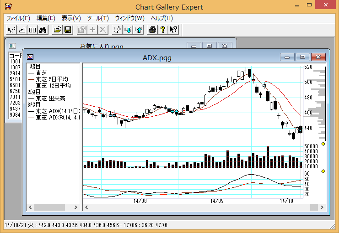
Task: Click the legend panel's right scroll arrow
Action: (76, 207)
